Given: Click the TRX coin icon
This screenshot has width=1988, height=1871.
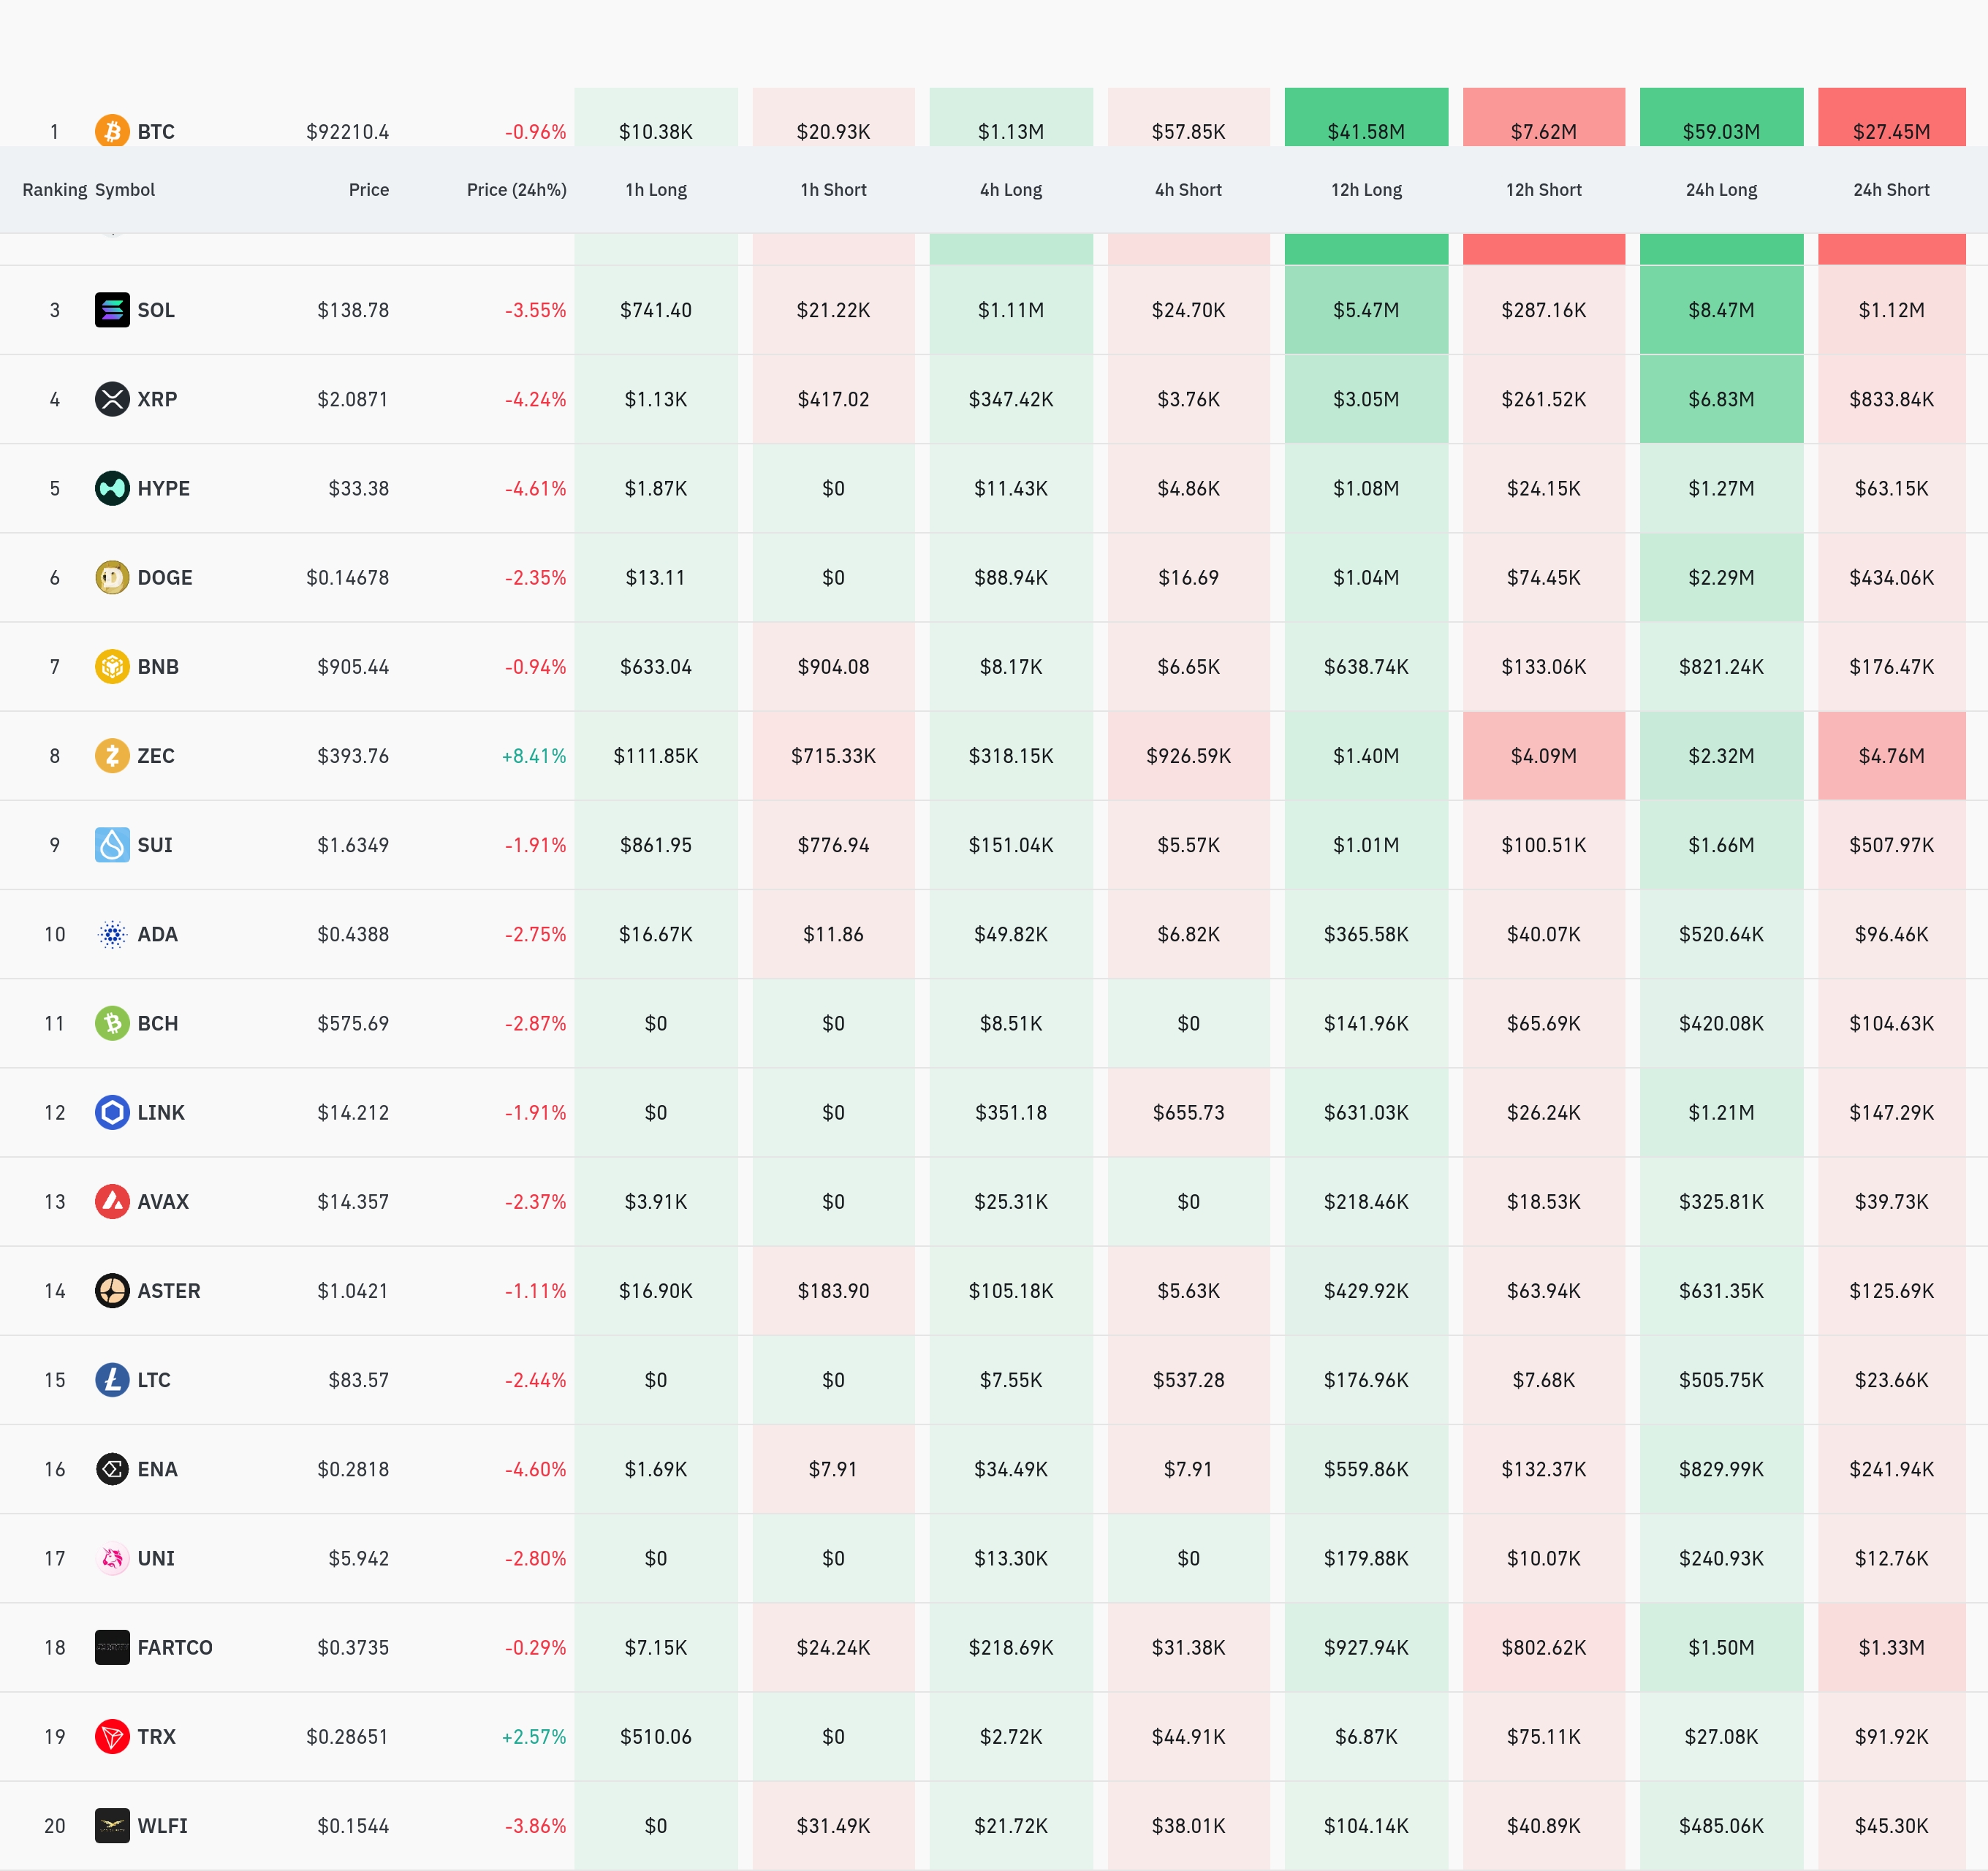Looking at the screenshot, I should click(x=112, y=1736).
